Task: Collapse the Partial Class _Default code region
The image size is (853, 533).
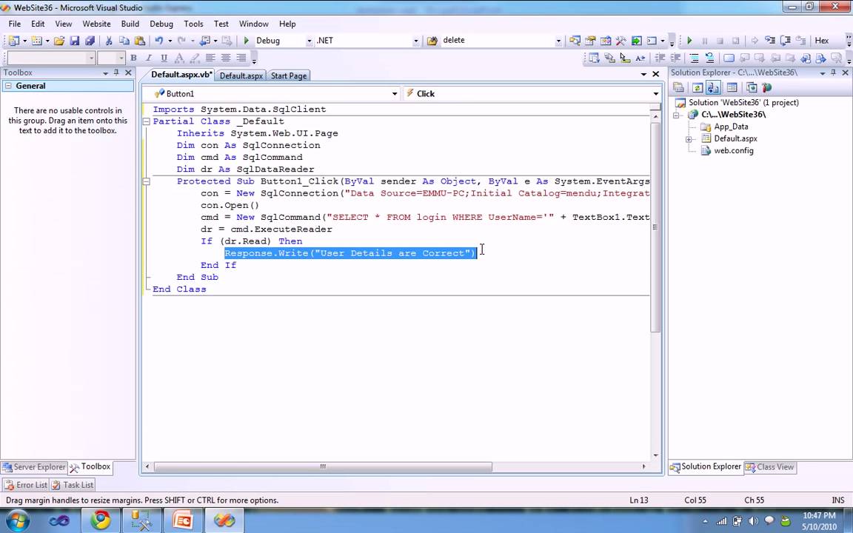Action: [x=147, y=121]
